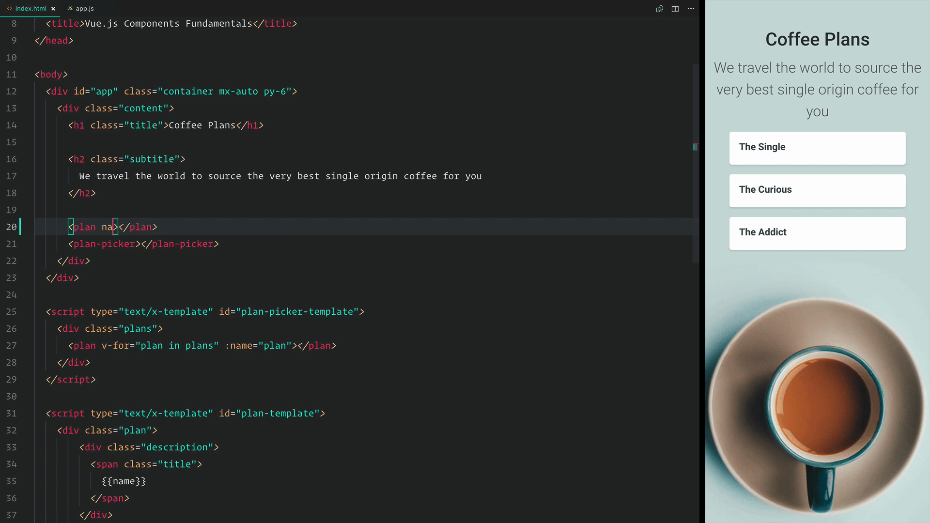Select The Single plan card

pos(817,148)
